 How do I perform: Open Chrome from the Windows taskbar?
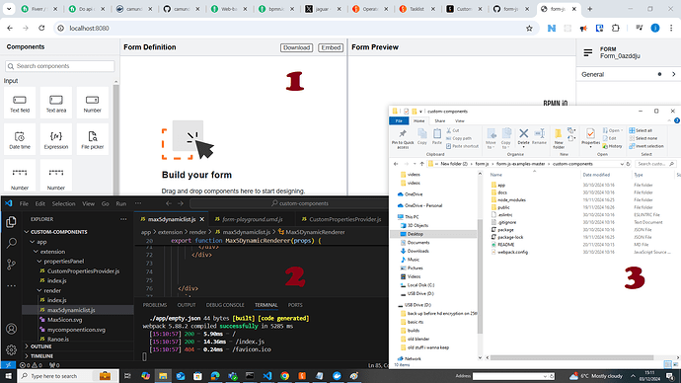pos(284,376)
